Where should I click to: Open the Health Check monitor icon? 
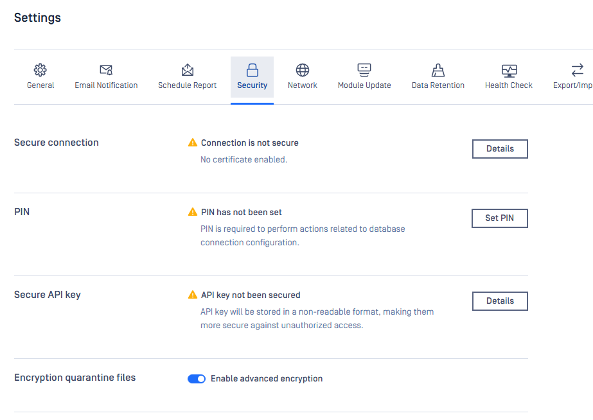point(509,70)
